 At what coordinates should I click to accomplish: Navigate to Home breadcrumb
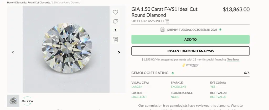pos(10,2)
